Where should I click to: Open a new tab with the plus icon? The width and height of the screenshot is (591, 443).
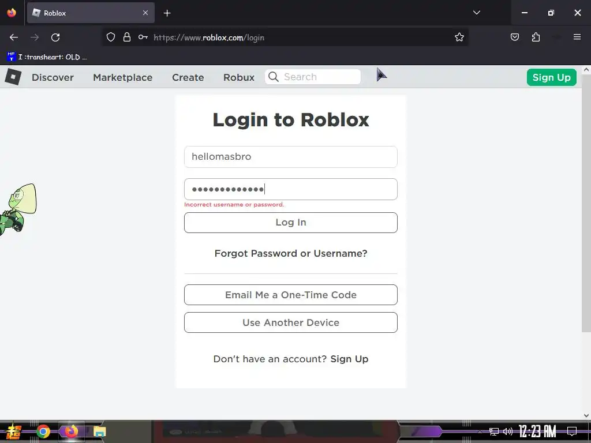point(167,13)
